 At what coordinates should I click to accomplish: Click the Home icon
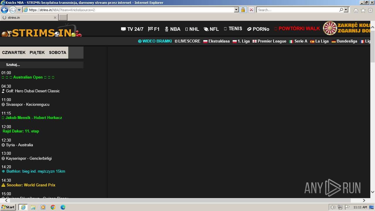[356, 10]
